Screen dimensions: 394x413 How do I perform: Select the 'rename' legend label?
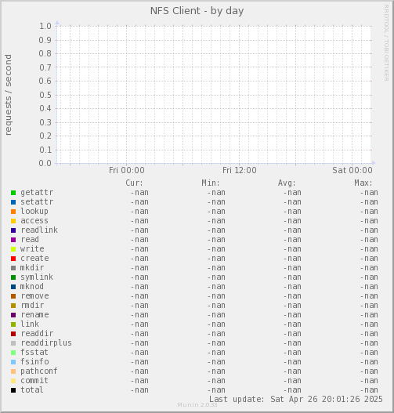[x=34, y=315]
